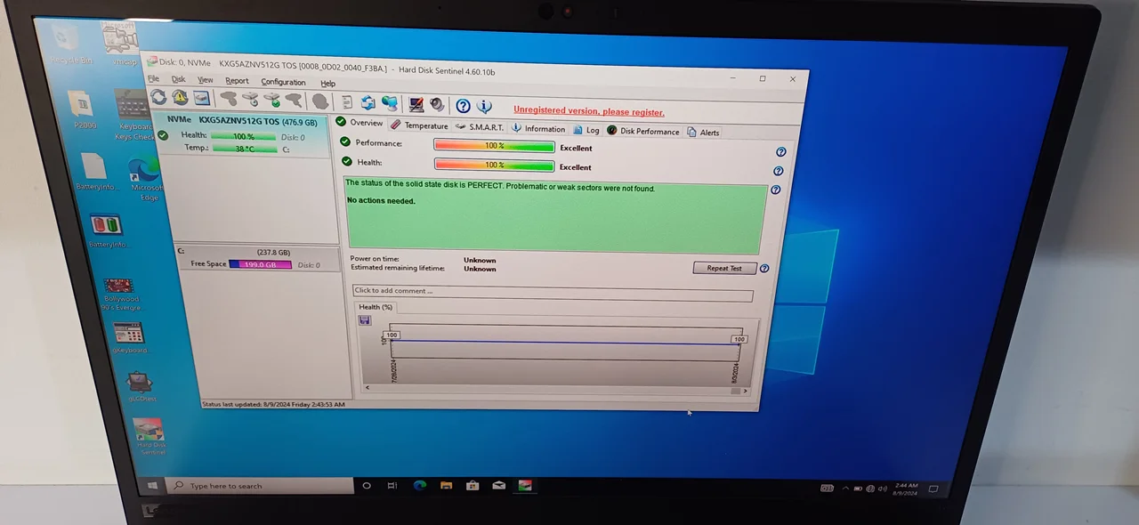Switch to the S.M.A.R.T. tab
The image size is (1139, 525).
point(481,126)
